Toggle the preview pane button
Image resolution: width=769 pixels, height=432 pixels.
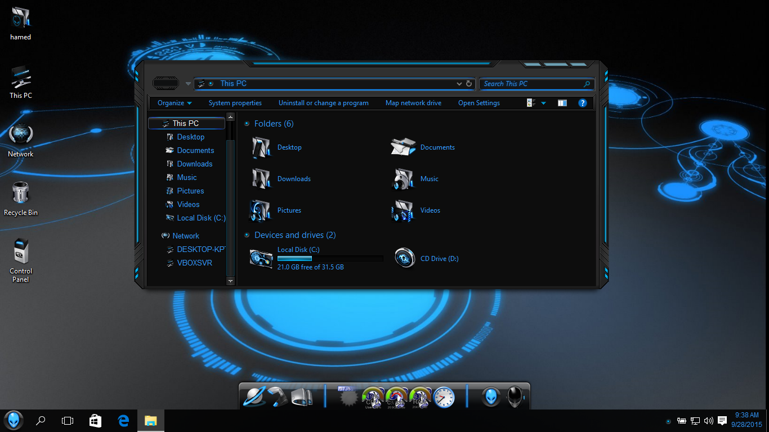[562, 103]
